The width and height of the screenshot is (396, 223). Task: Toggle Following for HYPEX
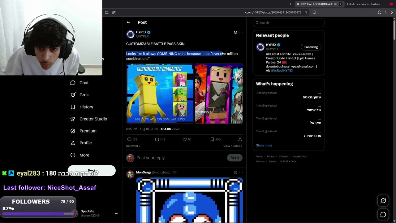coord(311,47)
